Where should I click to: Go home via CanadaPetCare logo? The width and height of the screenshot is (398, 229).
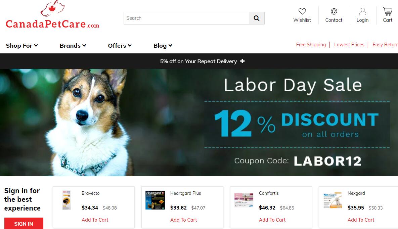(52, 14)
